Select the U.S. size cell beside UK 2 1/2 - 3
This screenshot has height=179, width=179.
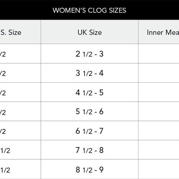point(20,54)
